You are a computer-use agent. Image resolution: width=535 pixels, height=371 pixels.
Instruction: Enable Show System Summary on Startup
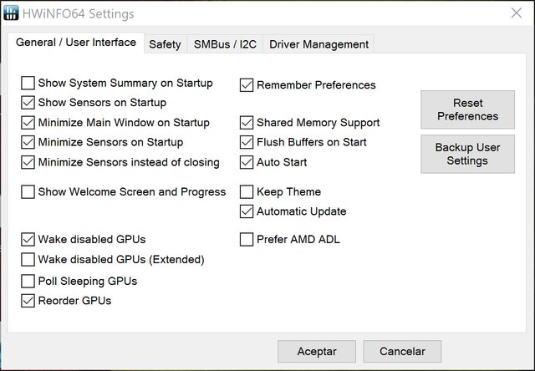point(28,83)
